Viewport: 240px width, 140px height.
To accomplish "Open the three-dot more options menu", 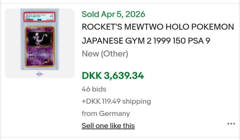I will coord(231,124).
